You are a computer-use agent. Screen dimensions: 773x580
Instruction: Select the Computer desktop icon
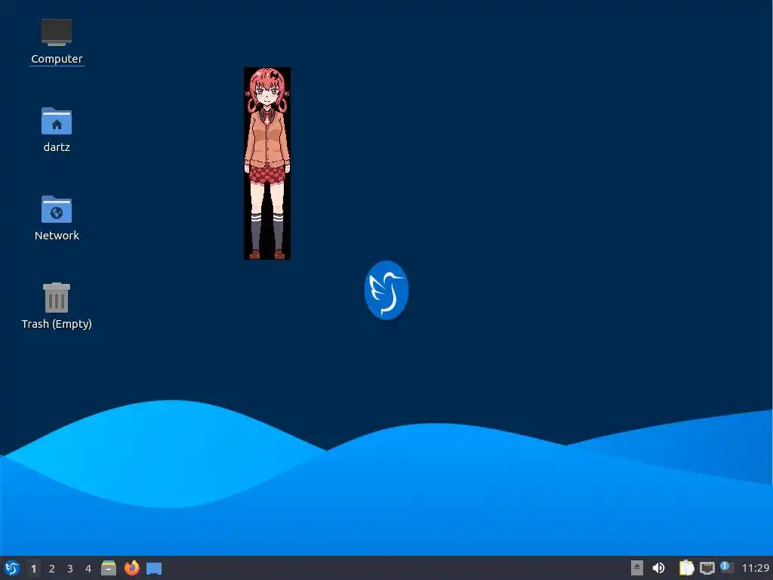(x=57, y=32)
